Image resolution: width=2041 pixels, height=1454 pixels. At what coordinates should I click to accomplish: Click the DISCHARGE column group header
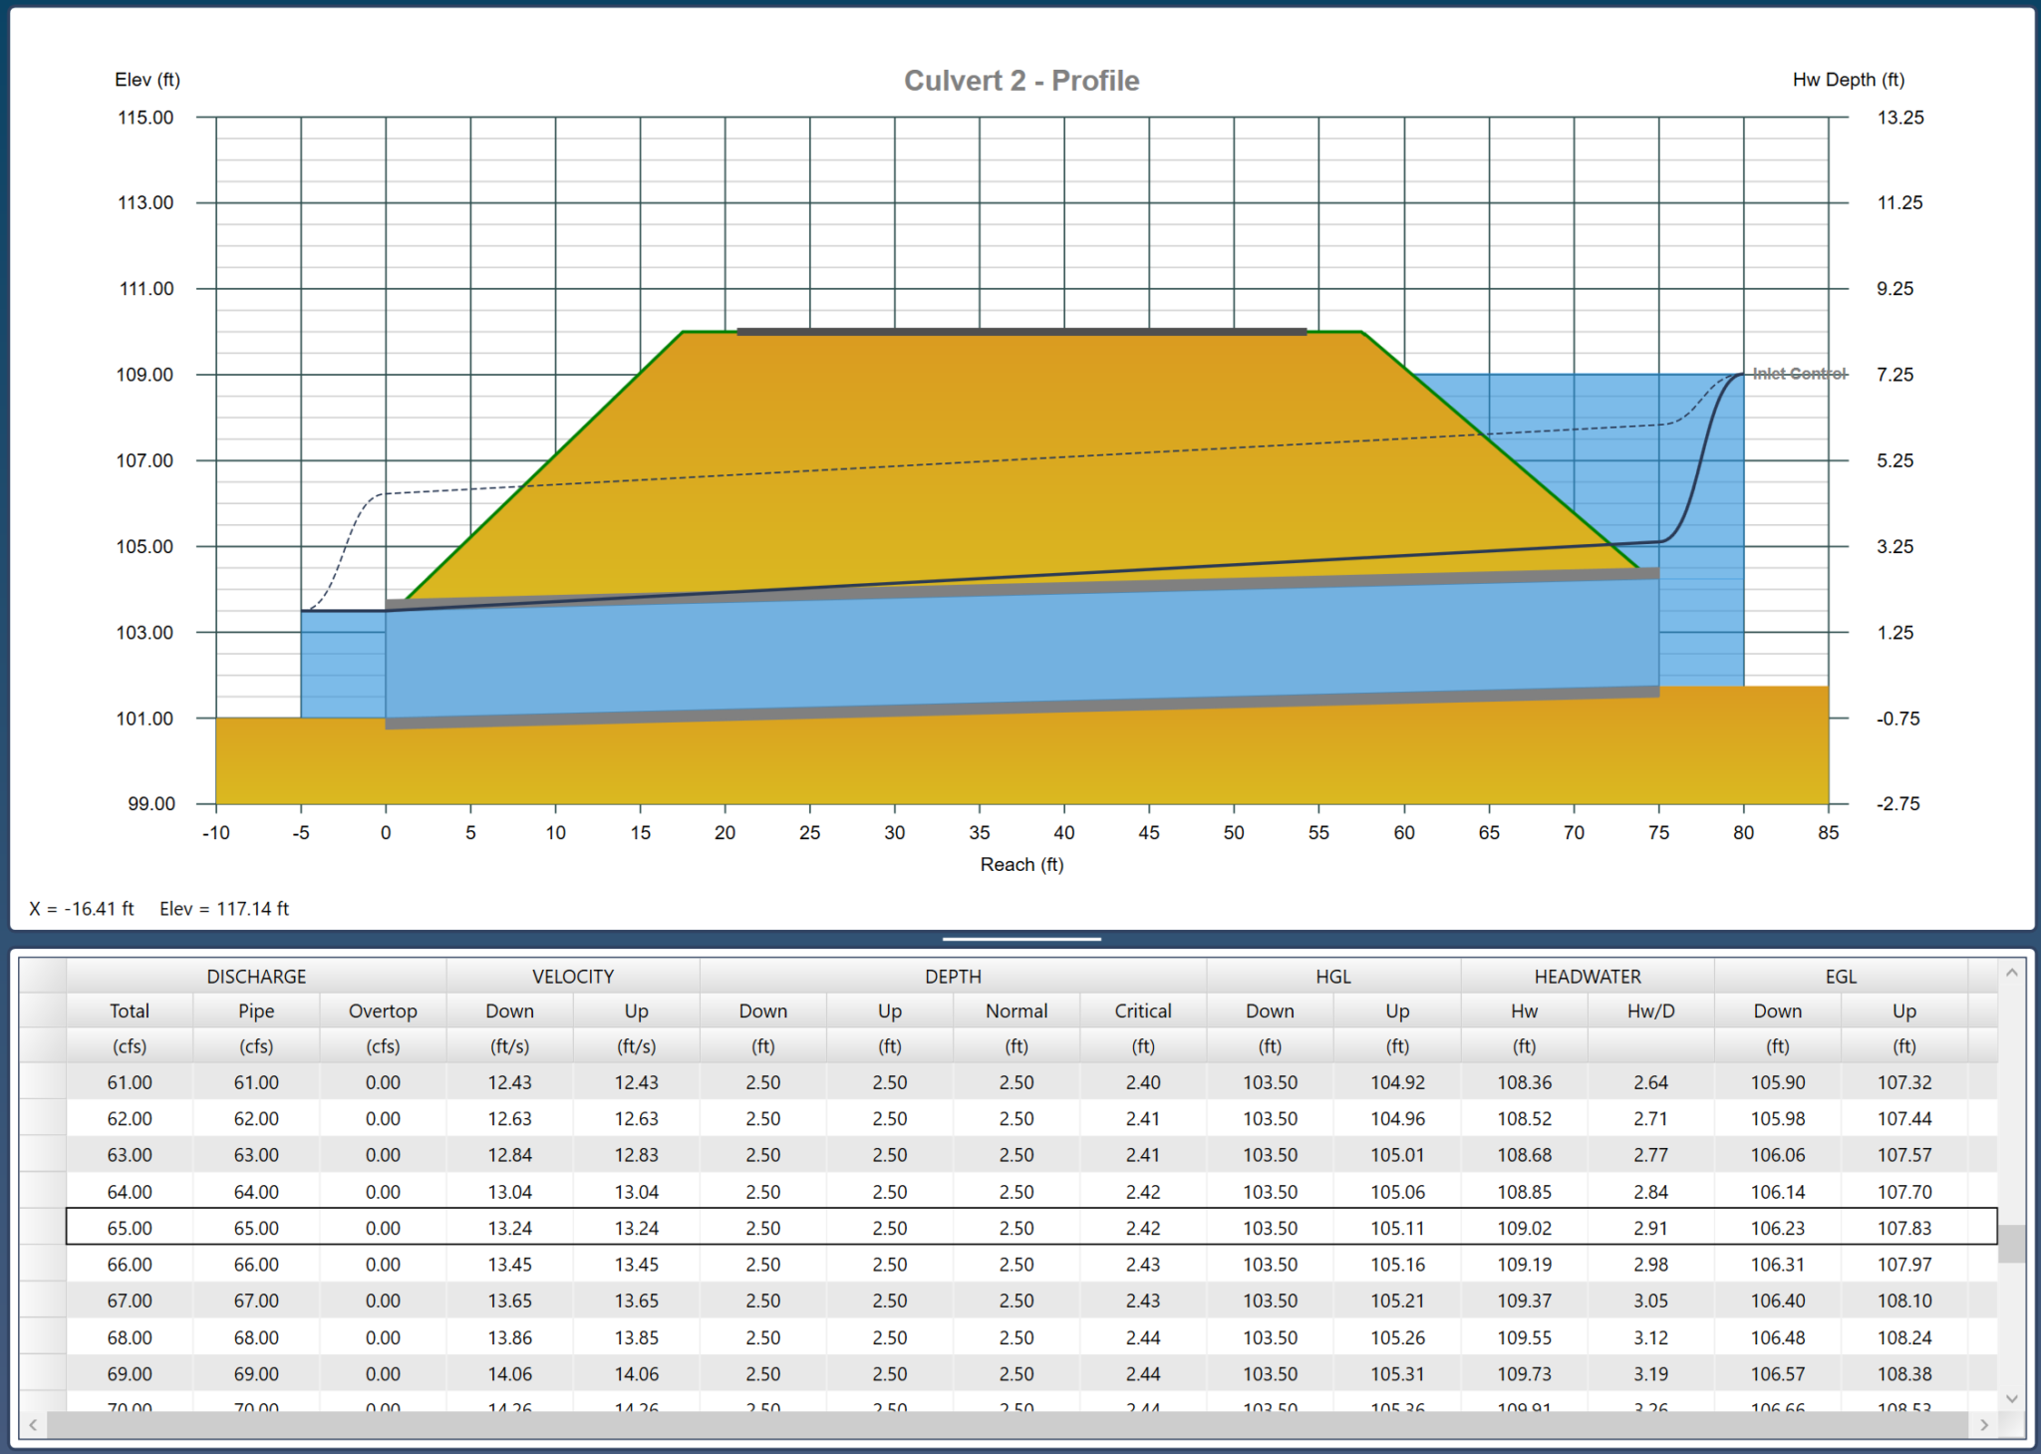(257, 977)
